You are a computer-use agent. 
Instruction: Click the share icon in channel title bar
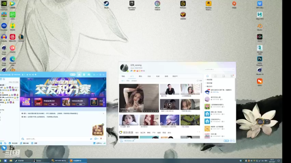(33, 75)
